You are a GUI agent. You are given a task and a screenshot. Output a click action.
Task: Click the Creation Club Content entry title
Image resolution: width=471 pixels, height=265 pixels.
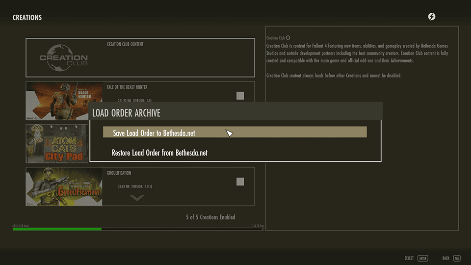[125, 45]
